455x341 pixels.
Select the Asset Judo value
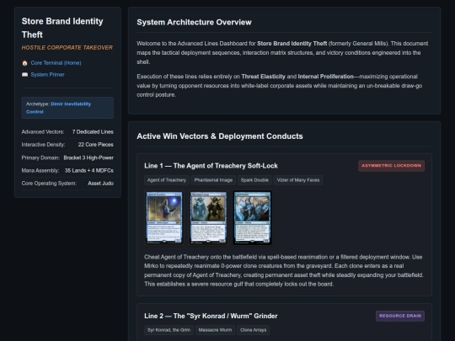point(101,184)
